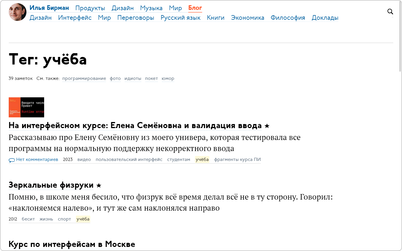Open the Runtime error post thumbnail
The height and width of the screenshot is (251, 402).
tap(26, 107)
